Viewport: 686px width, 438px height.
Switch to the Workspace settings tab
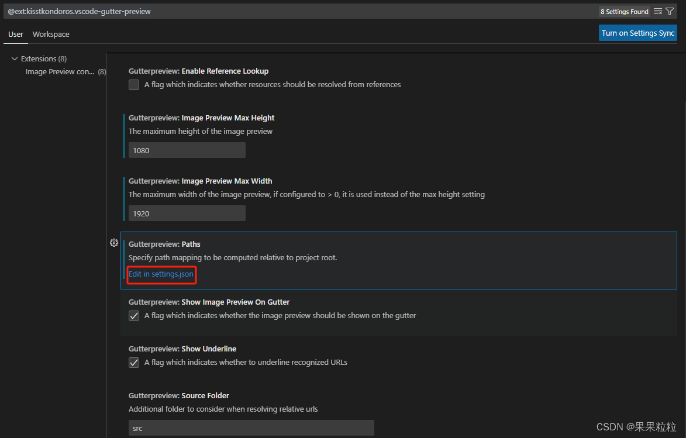click(x=50, y=34)
